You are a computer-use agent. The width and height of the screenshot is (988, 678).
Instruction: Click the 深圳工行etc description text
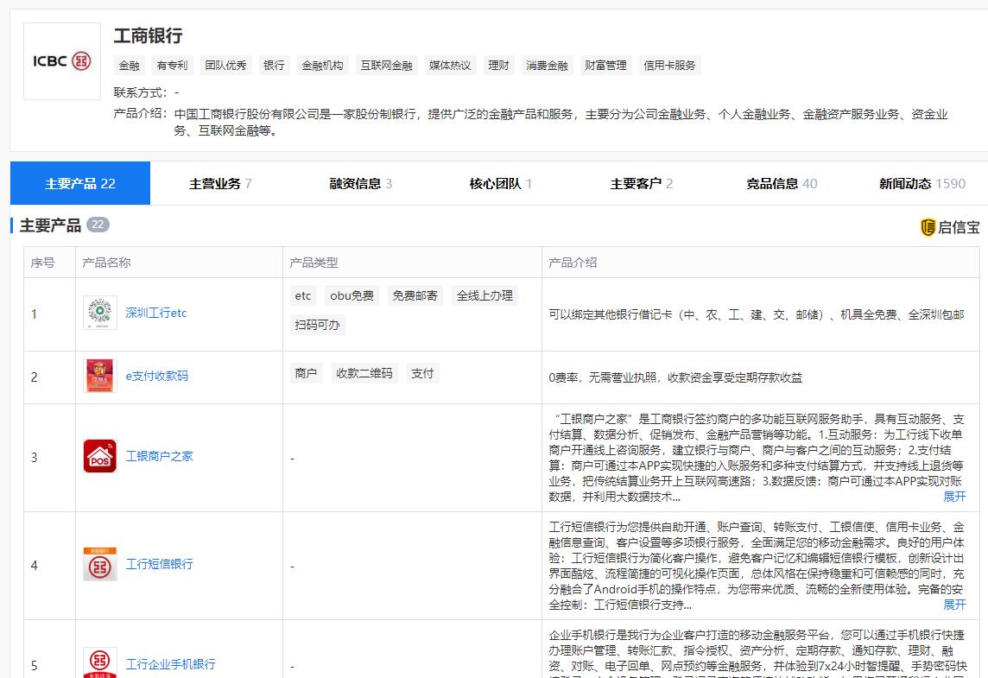757,314
